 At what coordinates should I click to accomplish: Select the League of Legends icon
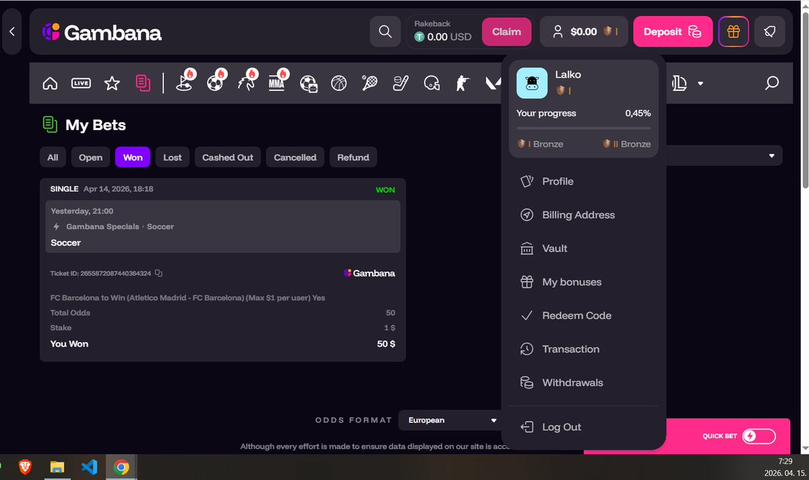coord(679,83)
